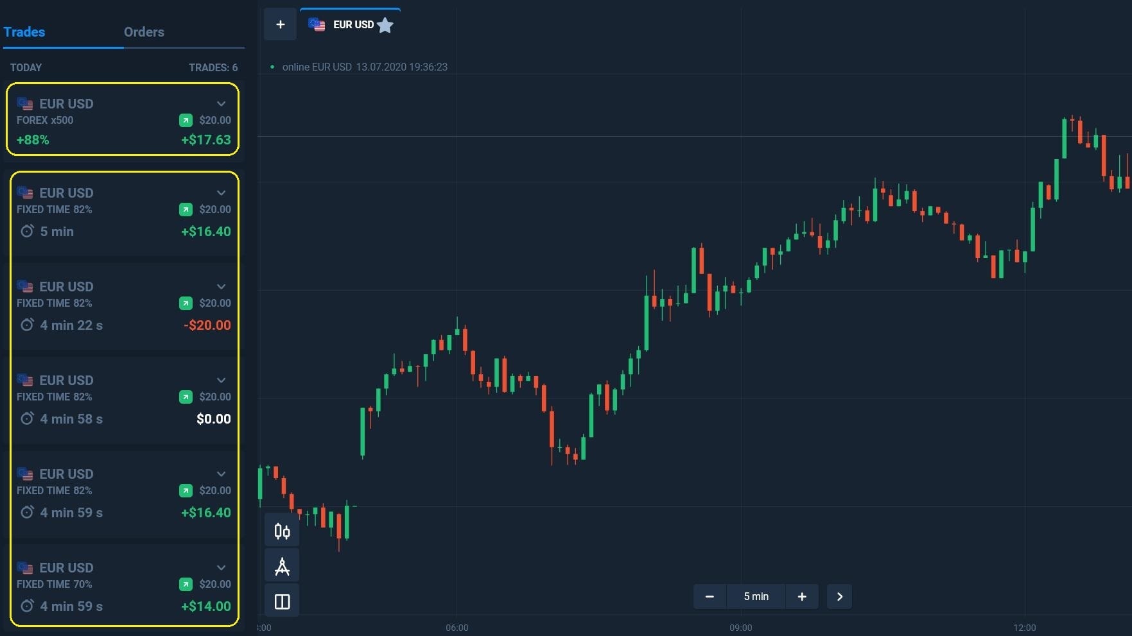Screen dimensions: 1132x636
Task: Expand the FIXED TIME 70% trade
Action: coord(221,567)
